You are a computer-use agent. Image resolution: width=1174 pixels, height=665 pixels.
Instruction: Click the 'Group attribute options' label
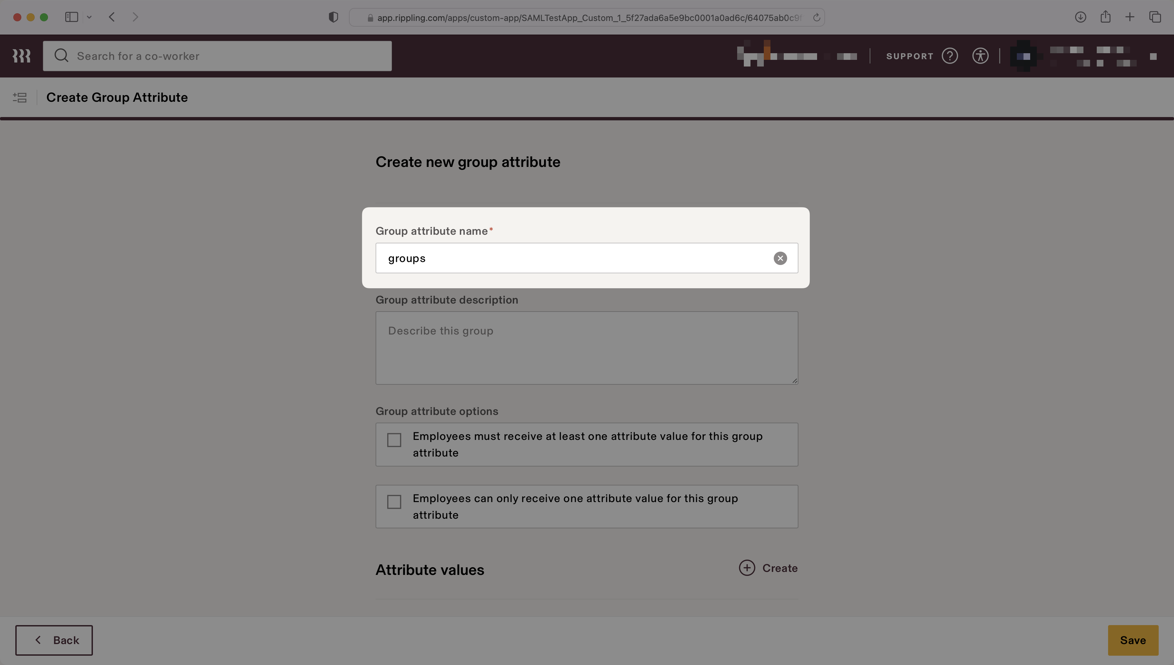point(437,411)
